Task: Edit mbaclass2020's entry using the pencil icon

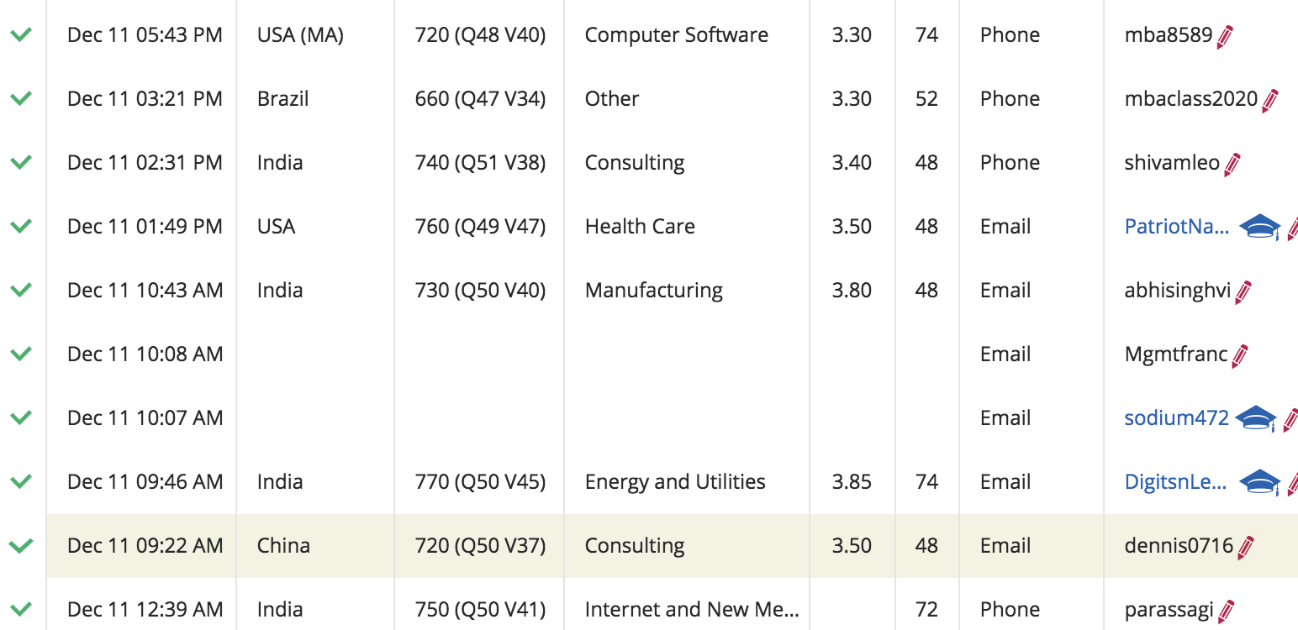Action: coord(1268,98)
